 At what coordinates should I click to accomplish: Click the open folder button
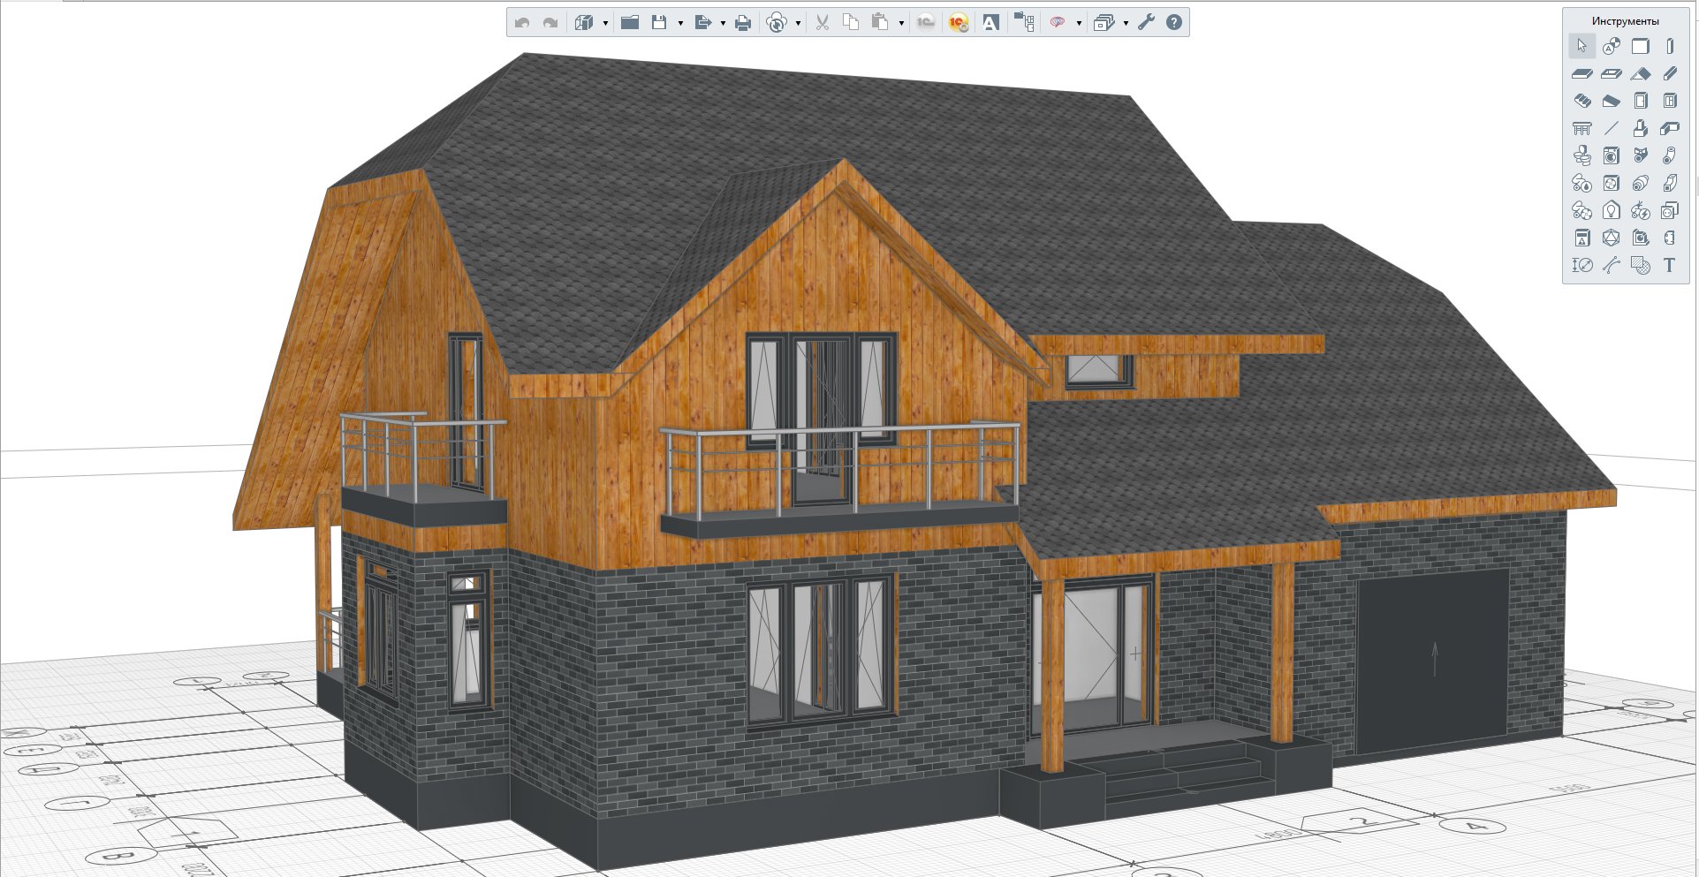[x=630, y=23]
